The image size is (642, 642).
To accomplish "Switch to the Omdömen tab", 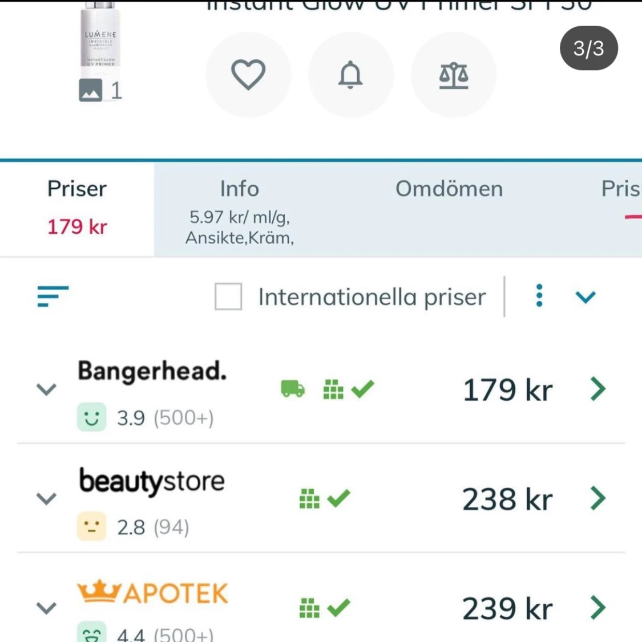I will tap(449, 189).
